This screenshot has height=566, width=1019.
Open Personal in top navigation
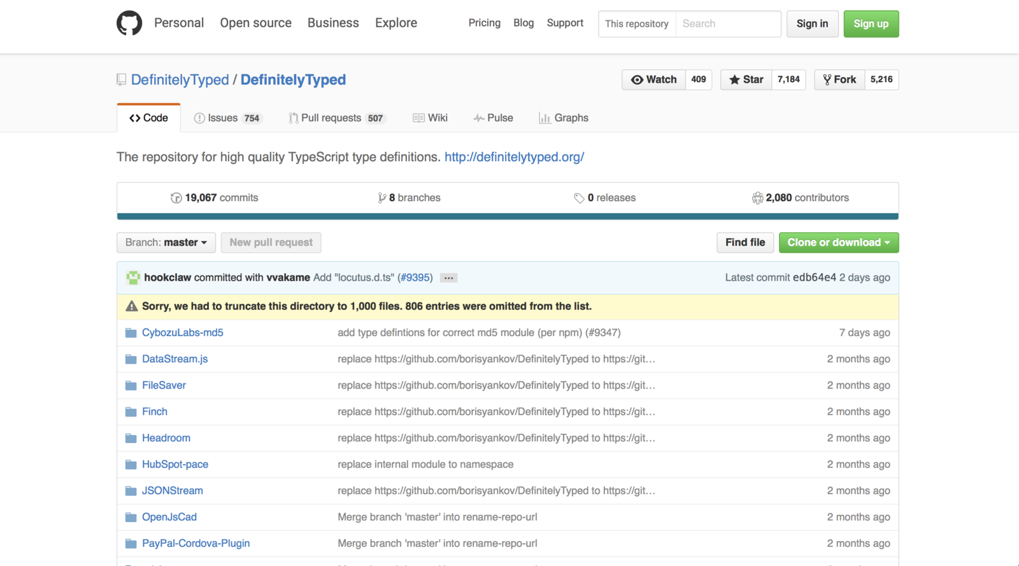click(179, 23)
